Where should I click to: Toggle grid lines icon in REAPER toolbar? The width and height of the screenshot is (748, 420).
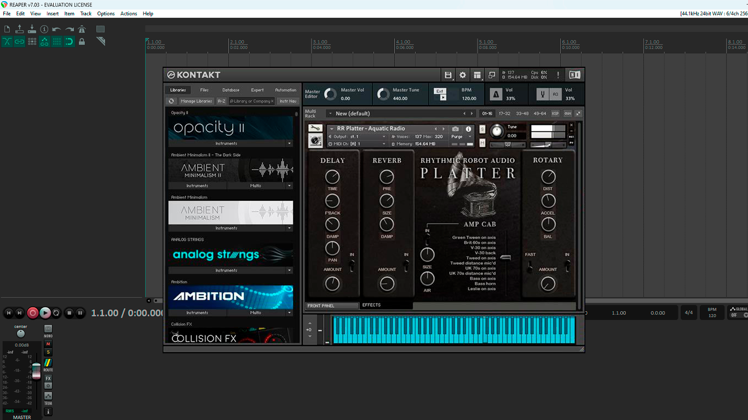(x=57, y=42)
